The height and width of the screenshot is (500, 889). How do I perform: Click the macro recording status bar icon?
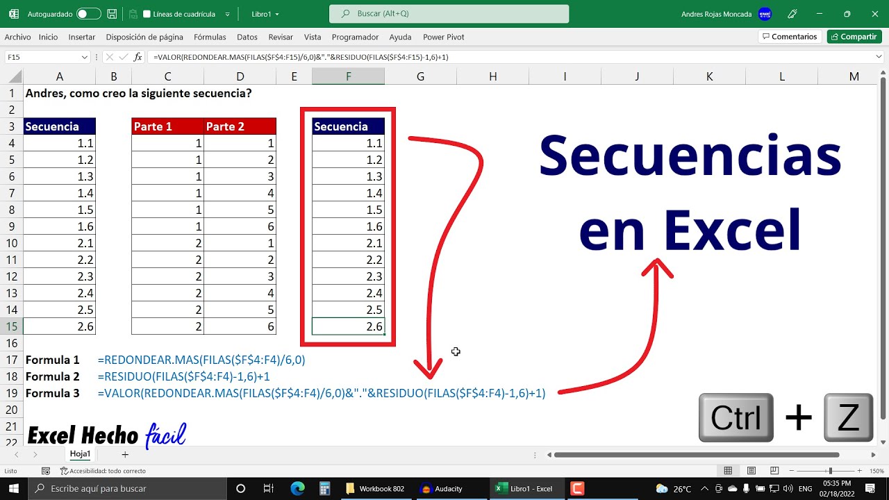pyautogui.click(x=47, y=470)
